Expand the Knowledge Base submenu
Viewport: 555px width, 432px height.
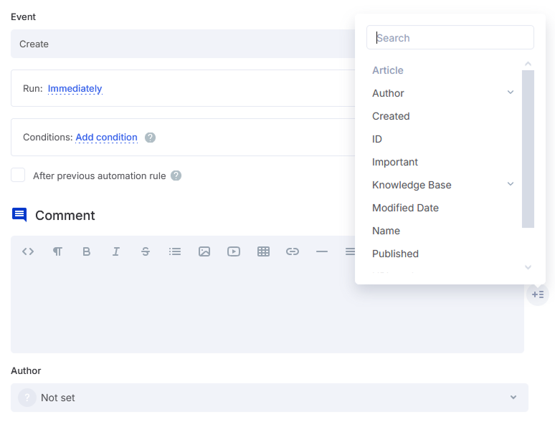click(x=511, y=184)
